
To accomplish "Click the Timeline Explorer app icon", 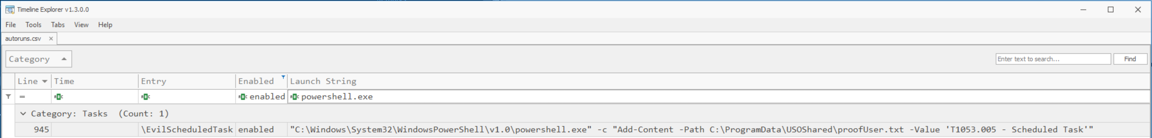I will tap(10, 9).
